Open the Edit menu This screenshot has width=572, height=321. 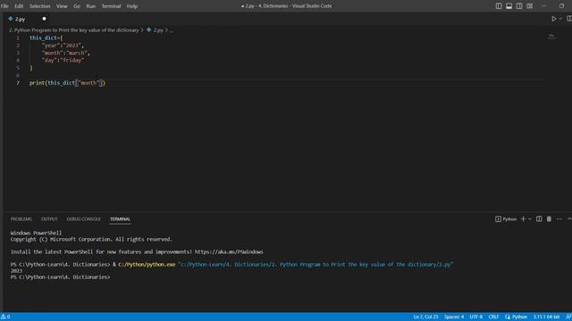(19, 6)
